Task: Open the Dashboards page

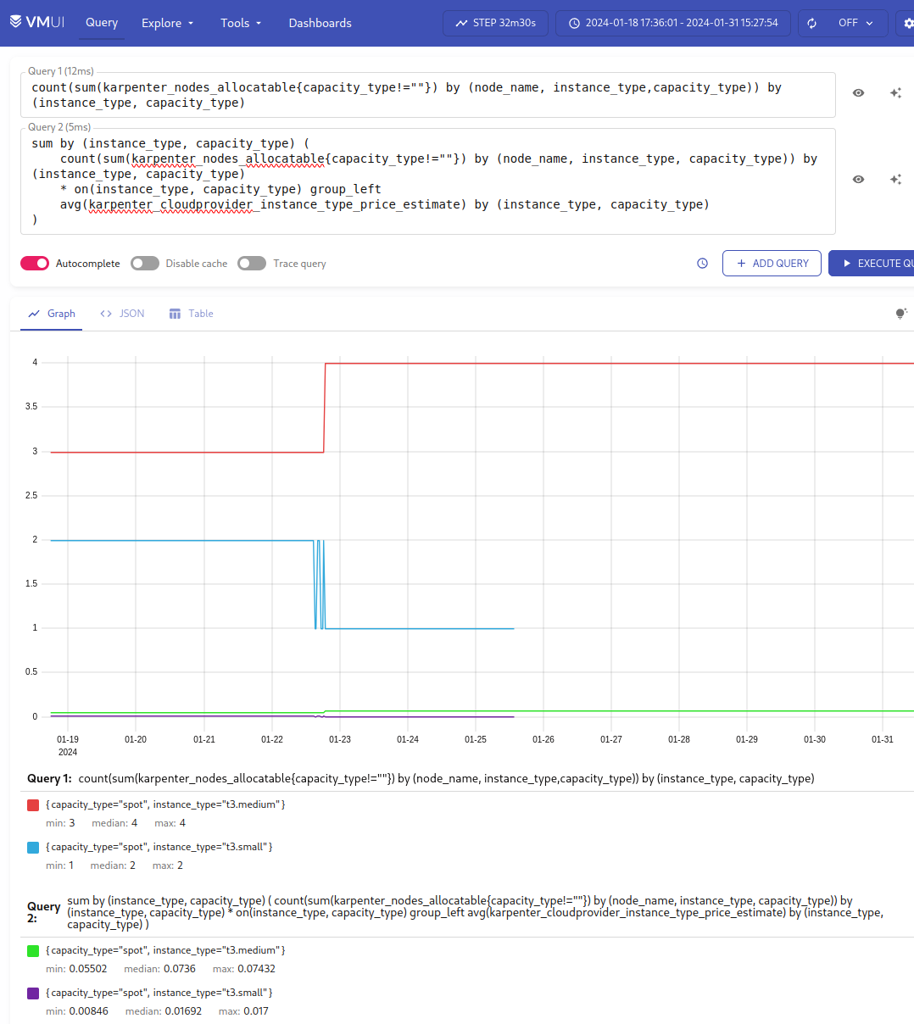Action: [x=320, y=23]
